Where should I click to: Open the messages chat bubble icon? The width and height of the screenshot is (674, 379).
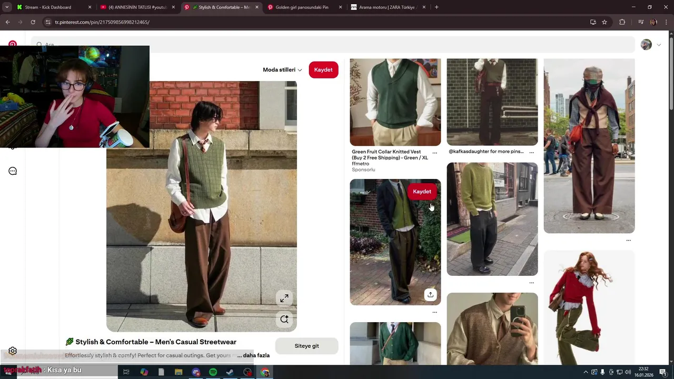13,171
